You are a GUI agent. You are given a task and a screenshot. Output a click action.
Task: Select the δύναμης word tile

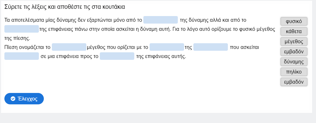click(x=294, y=62)
